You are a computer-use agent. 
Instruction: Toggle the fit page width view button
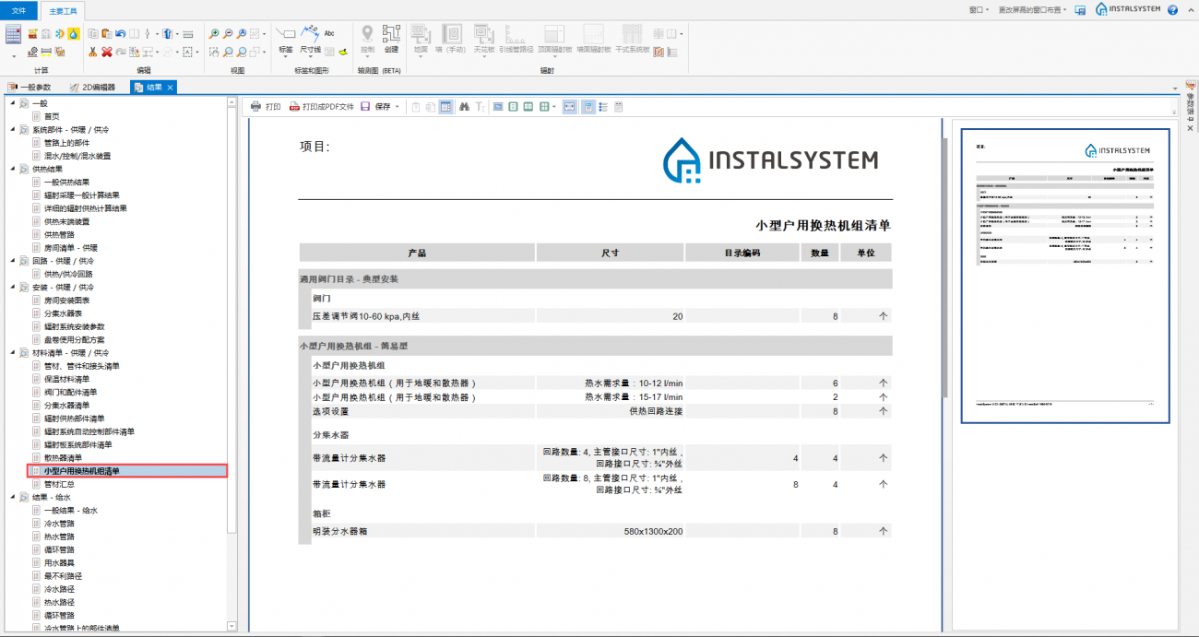tap(569, 107)
